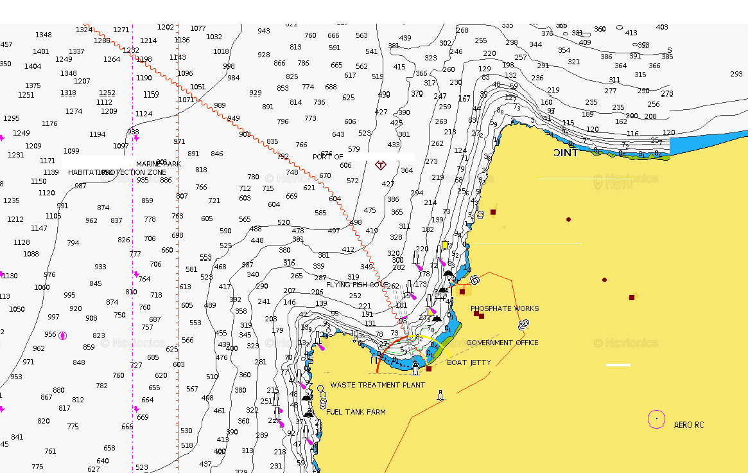The image size is (748, 473).
Task: Select the magenta AERO RC beacon circle
Action: (656, 419)
